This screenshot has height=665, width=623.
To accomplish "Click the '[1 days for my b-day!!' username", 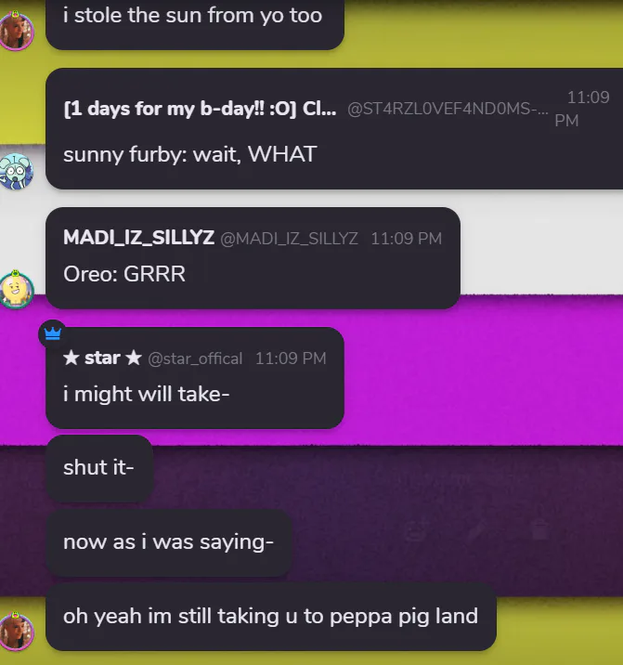I will (x=200, y=109).
